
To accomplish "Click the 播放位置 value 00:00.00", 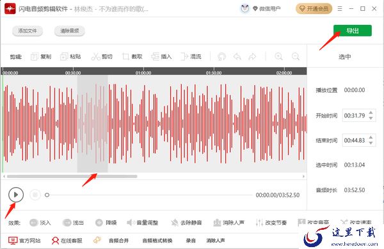I will coord(355,90).
